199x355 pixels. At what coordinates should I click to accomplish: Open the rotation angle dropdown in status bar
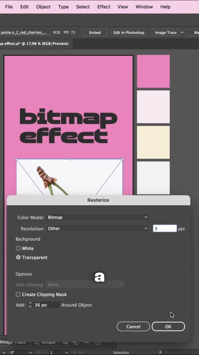[x=30, y=353]
